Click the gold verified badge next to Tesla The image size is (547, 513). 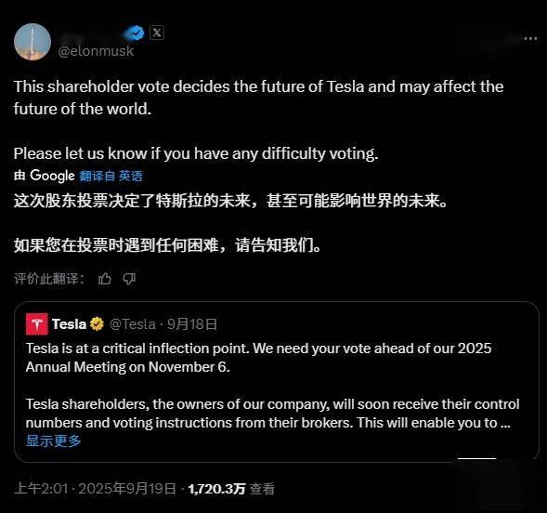pos(97,324)
